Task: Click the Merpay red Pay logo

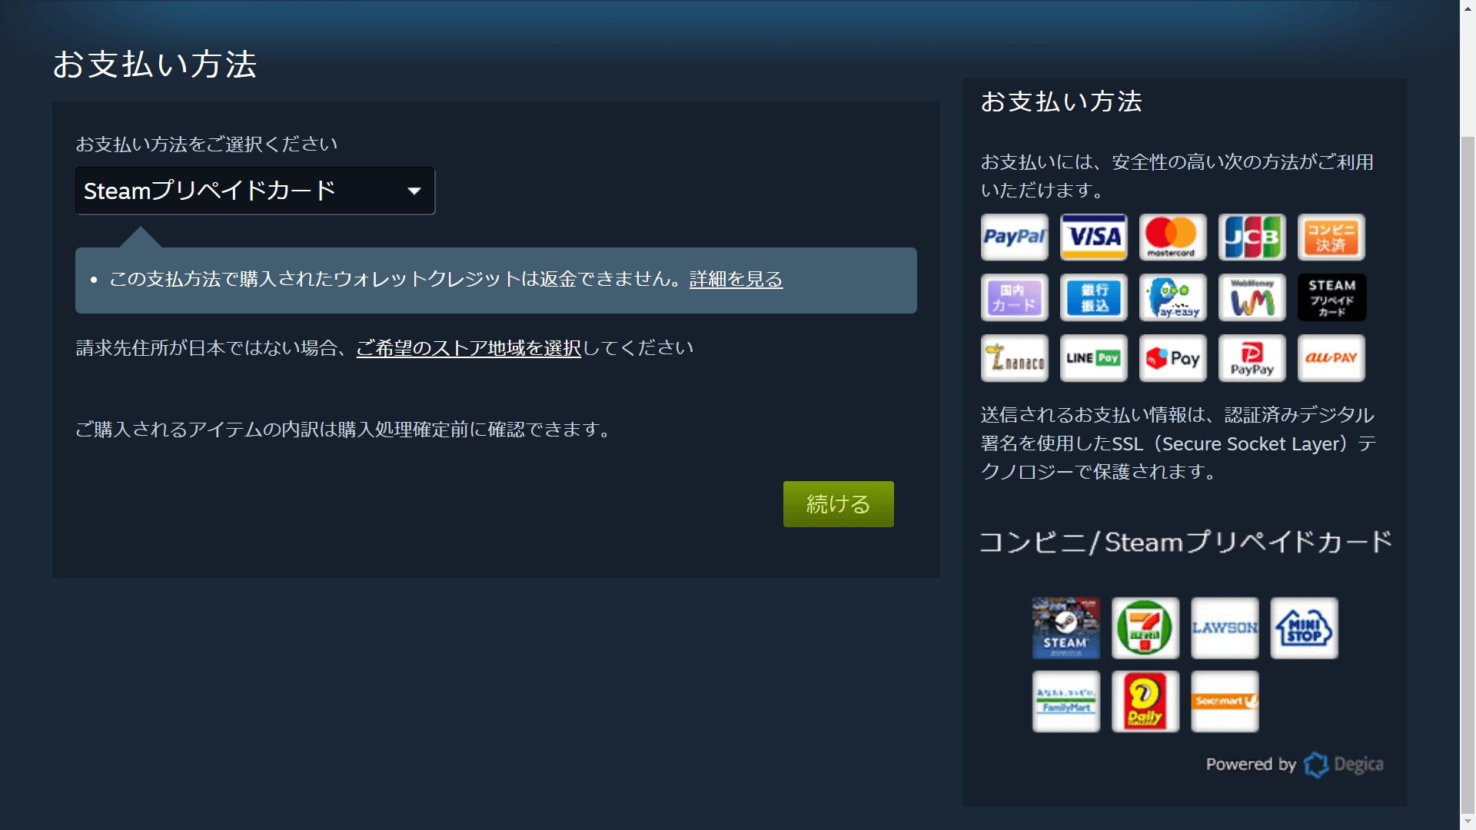Action: 1172,358
